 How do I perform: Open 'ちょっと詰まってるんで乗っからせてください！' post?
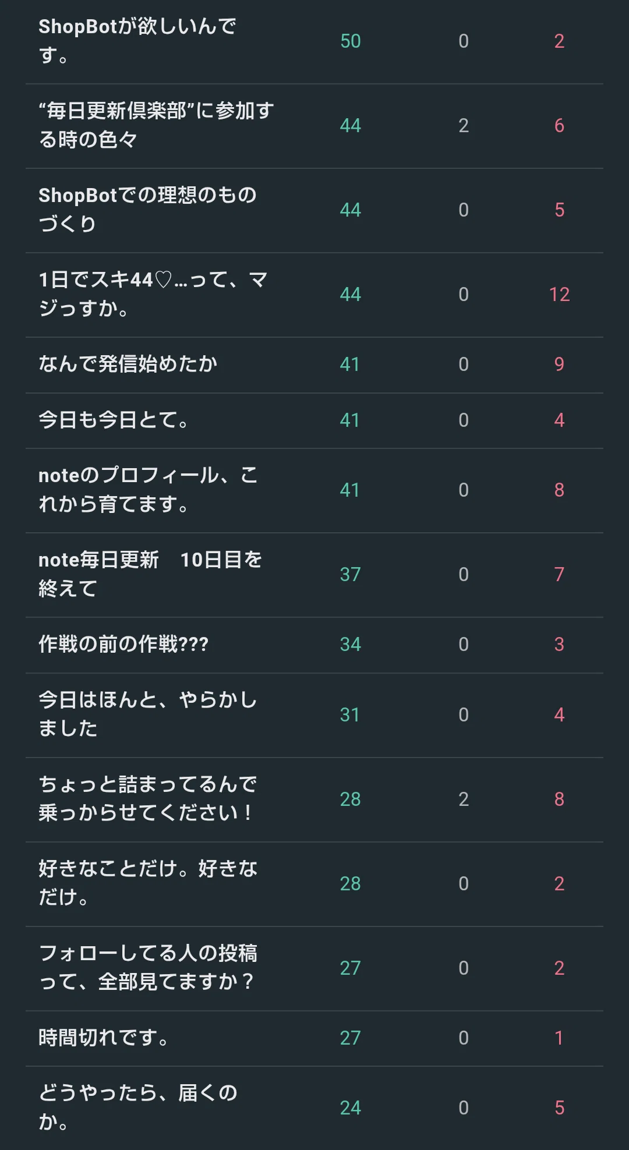point(147,799)
